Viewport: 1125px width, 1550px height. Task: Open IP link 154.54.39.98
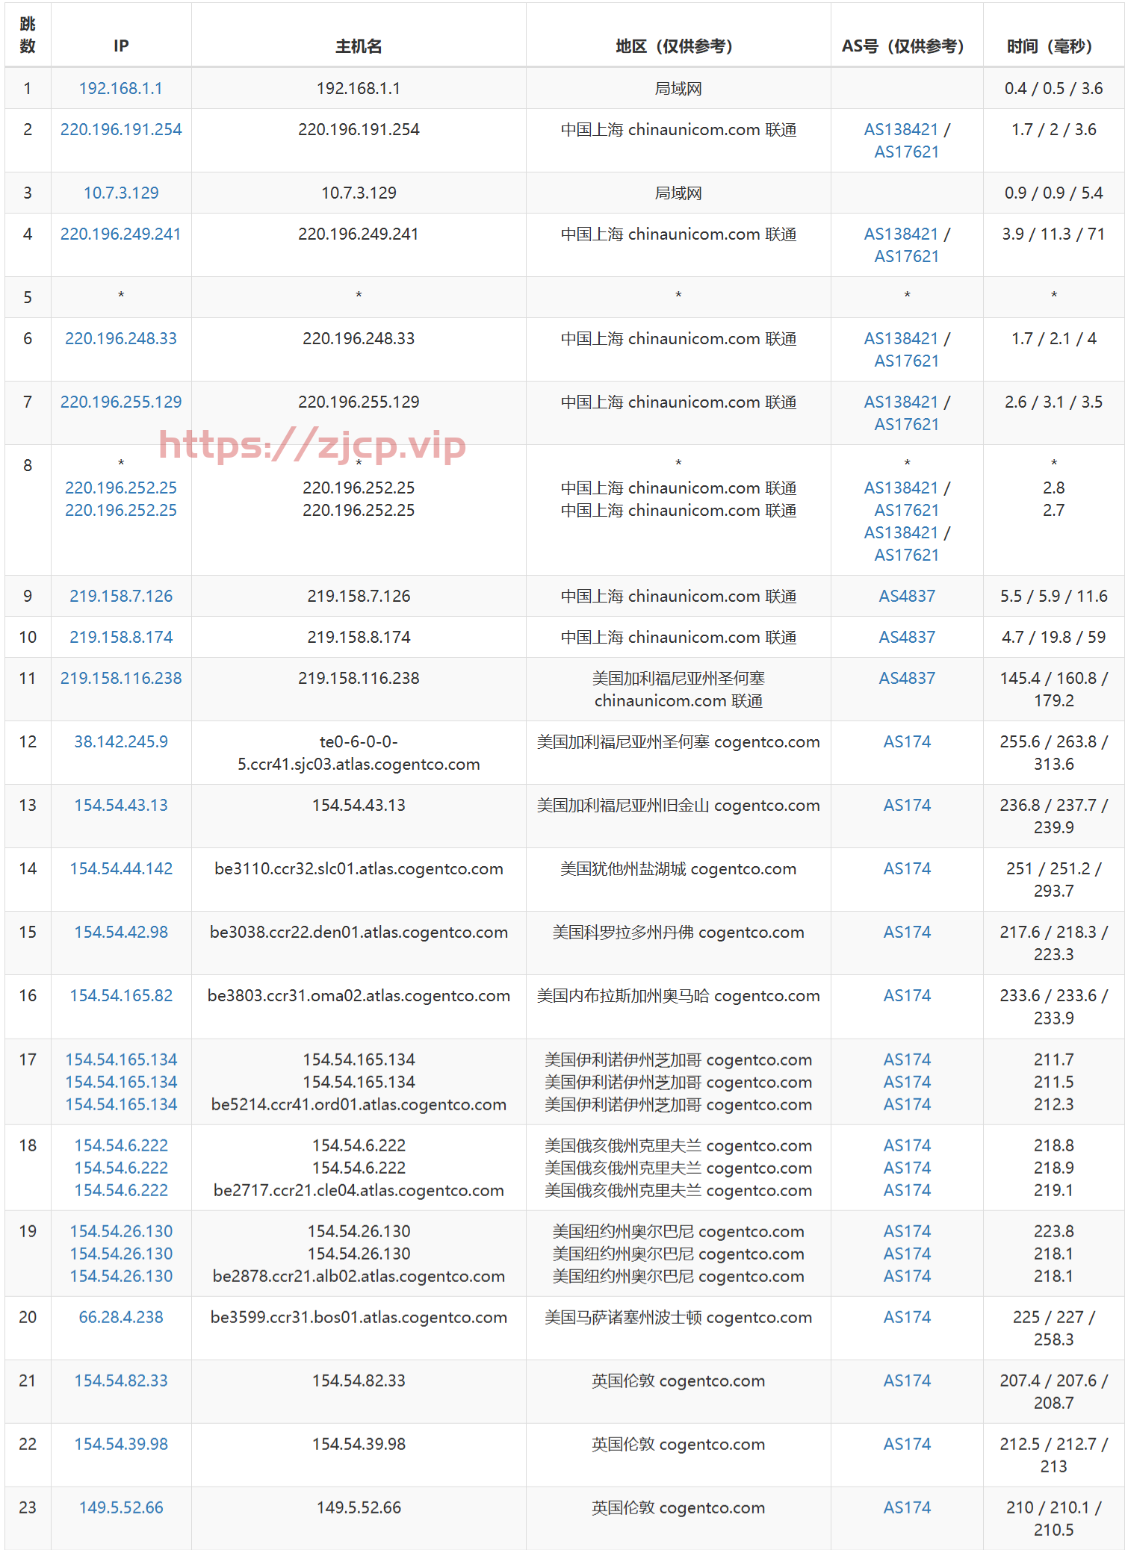pyautogui.click(x=121, y=1444)
